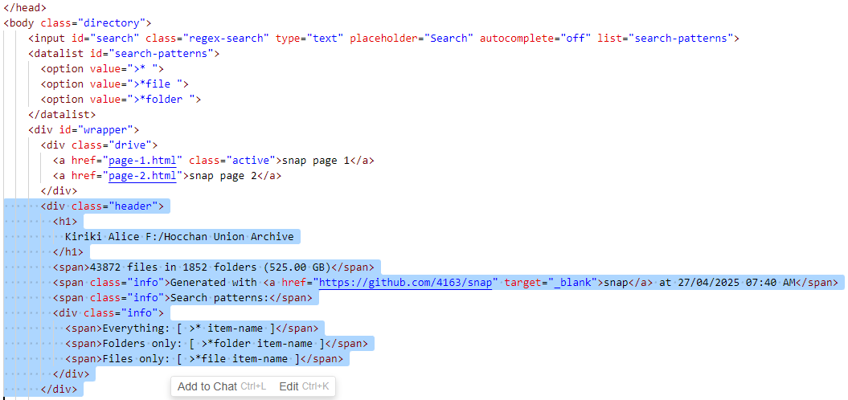This screenshot has width=848, height=400.
Task: Click the 'Folders only' span line
Action: point(216,343)
